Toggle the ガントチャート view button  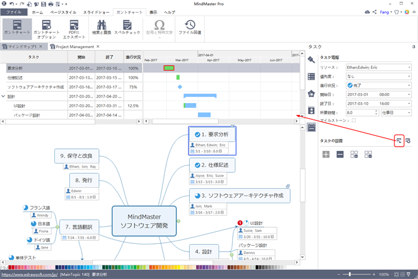click(x=16, y=27)
